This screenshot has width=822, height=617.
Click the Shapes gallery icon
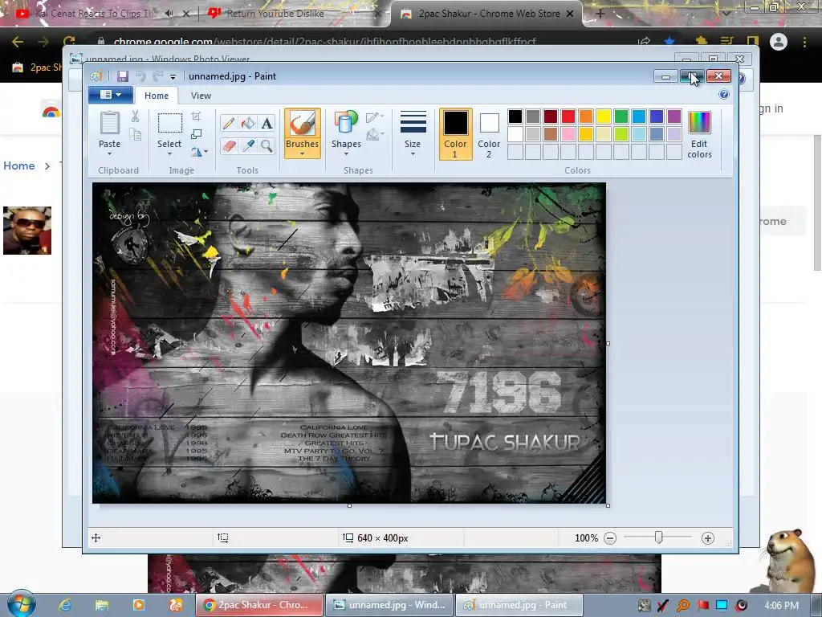(x=346, y=122)
